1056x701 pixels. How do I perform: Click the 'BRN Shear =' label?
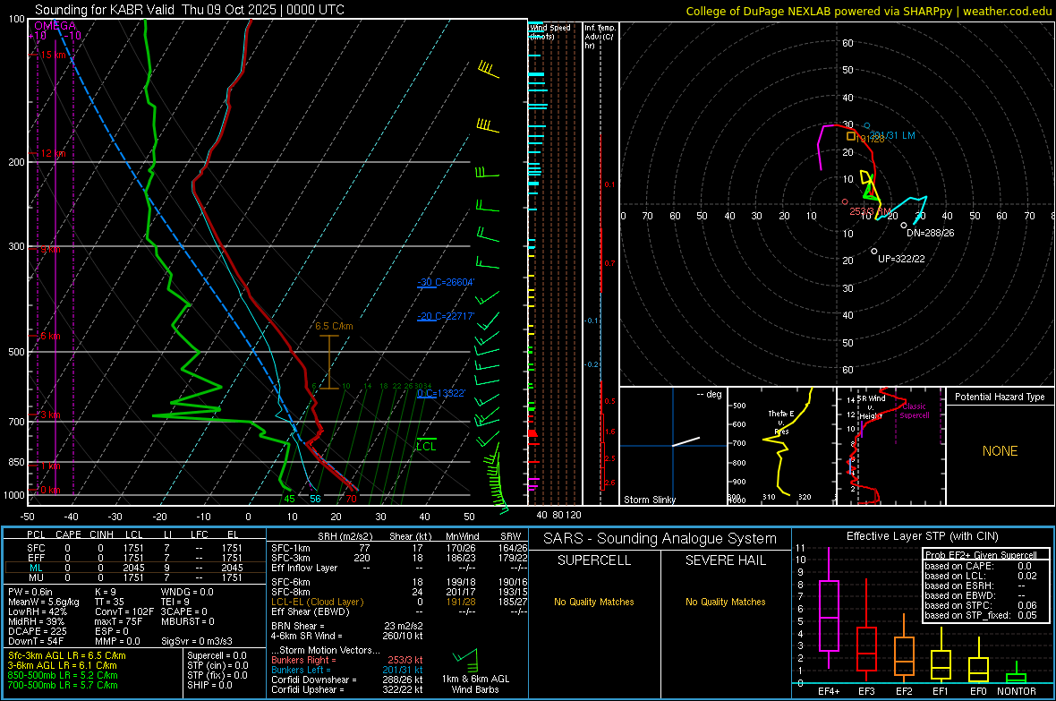[x=298, y=626]
